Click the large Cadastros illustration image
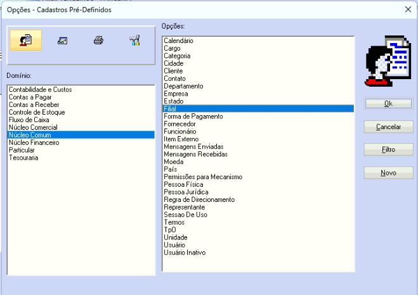This screenshot has height=295, width=418. click(x=388, y=61)
